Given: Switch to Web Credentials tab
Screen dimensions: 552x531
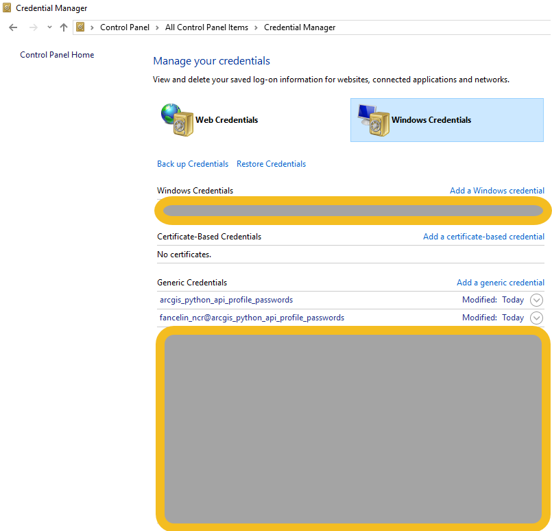Looking at the screenshot, I should tap(227, 120).
